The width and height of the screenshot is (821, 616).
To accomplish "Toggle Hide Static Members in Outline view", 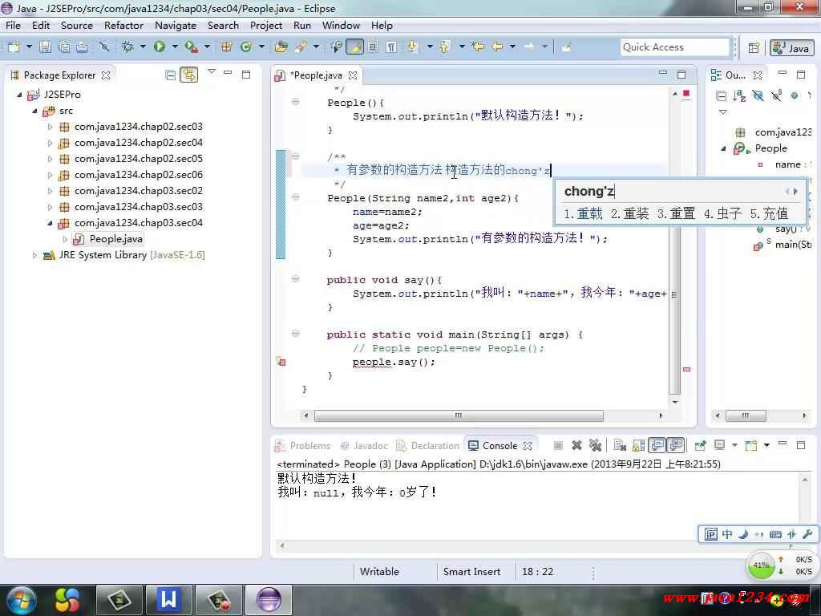I will tap(776, 95).
